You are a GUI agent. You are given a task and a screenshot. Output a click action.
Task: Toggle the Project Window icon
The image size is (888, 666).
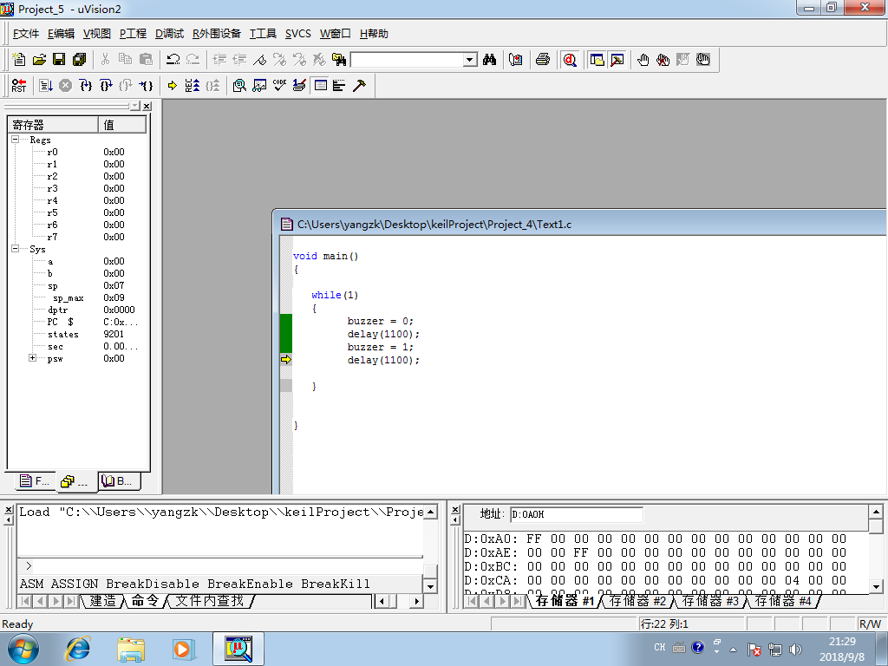597,60
